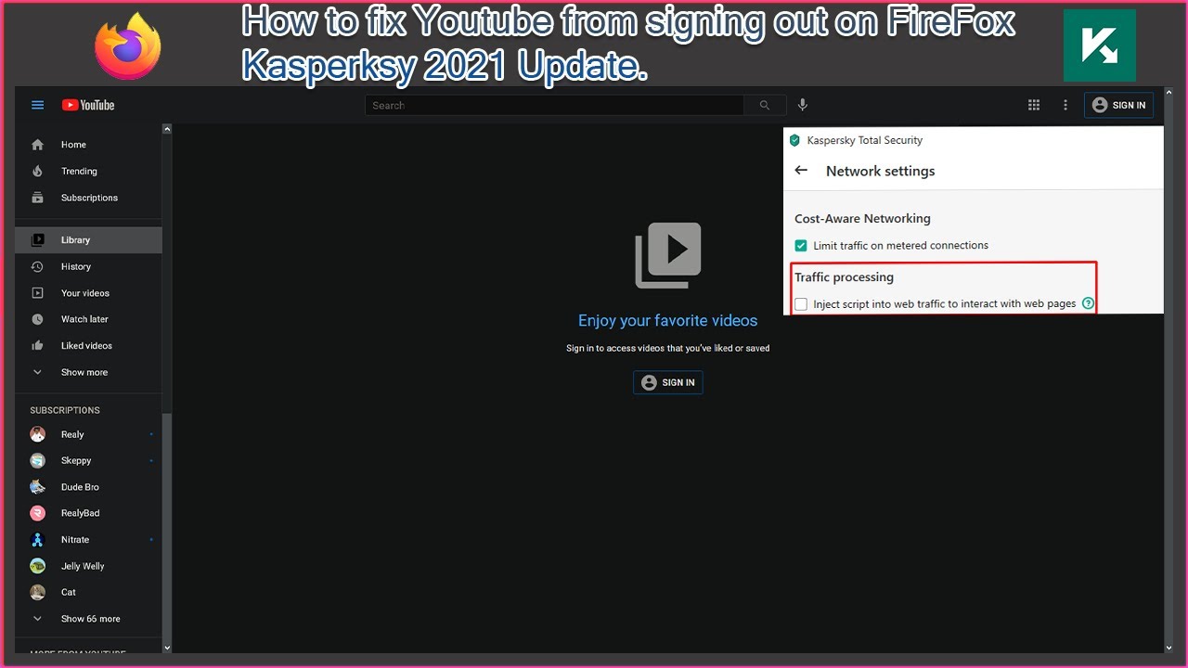Open Nitrate subscription label
The image size is (1188, 668).
pyautogui.click(x=75, y=540)
